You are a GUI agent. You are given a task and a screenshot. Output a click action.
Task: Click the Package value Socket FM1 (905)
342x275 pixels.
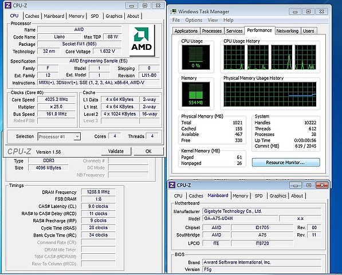tap(80, 44)
